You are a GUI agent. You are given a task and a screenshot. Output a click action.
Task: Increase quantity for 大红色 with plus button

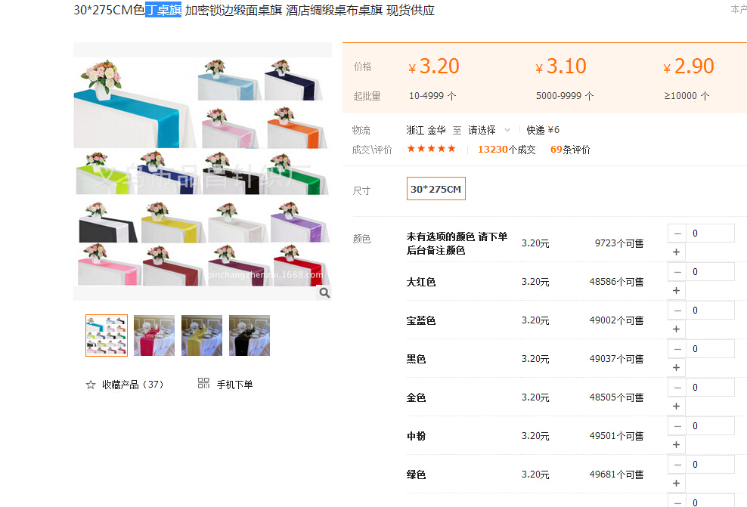677,291
